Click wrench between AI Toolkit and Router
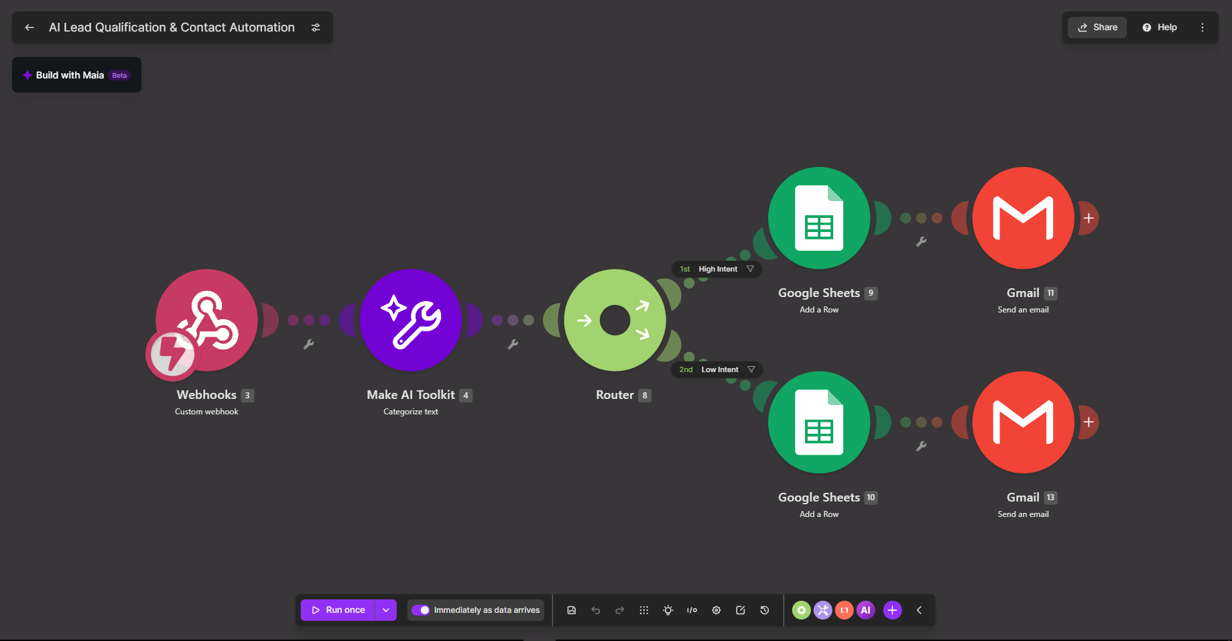The height and width of the screenshot is (641, 1232). (x=513, y=344)
